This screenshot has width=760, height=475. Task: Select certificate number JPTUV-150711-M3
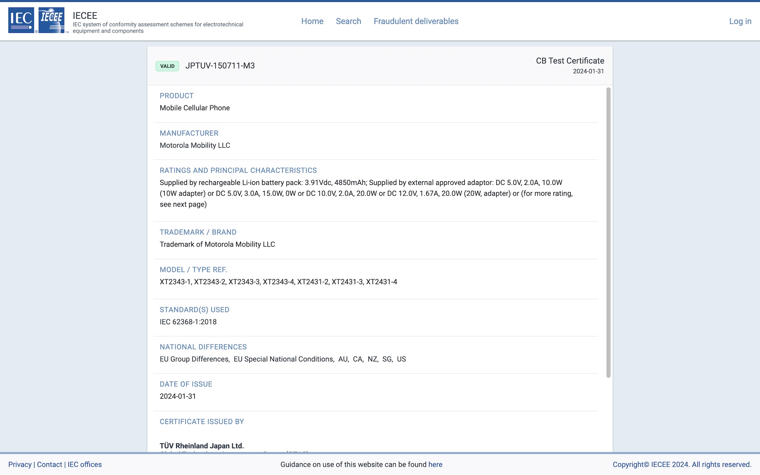(220, 66)
